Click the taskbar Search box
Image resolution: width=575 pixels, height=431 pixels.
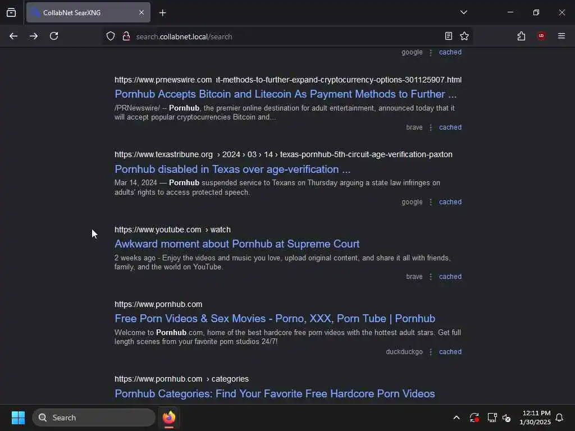[94, 418]
